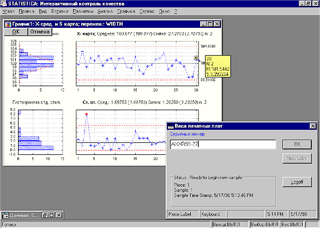Click the means histogram plot
320x228 pixels.
click(41, 63)
